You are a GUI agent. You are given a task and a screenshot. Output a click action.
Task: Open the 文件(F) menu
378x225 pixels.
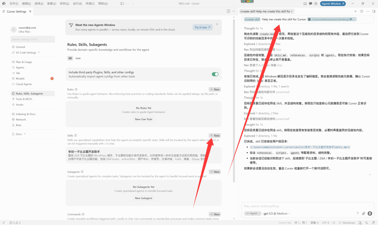[x=14, y=3]
